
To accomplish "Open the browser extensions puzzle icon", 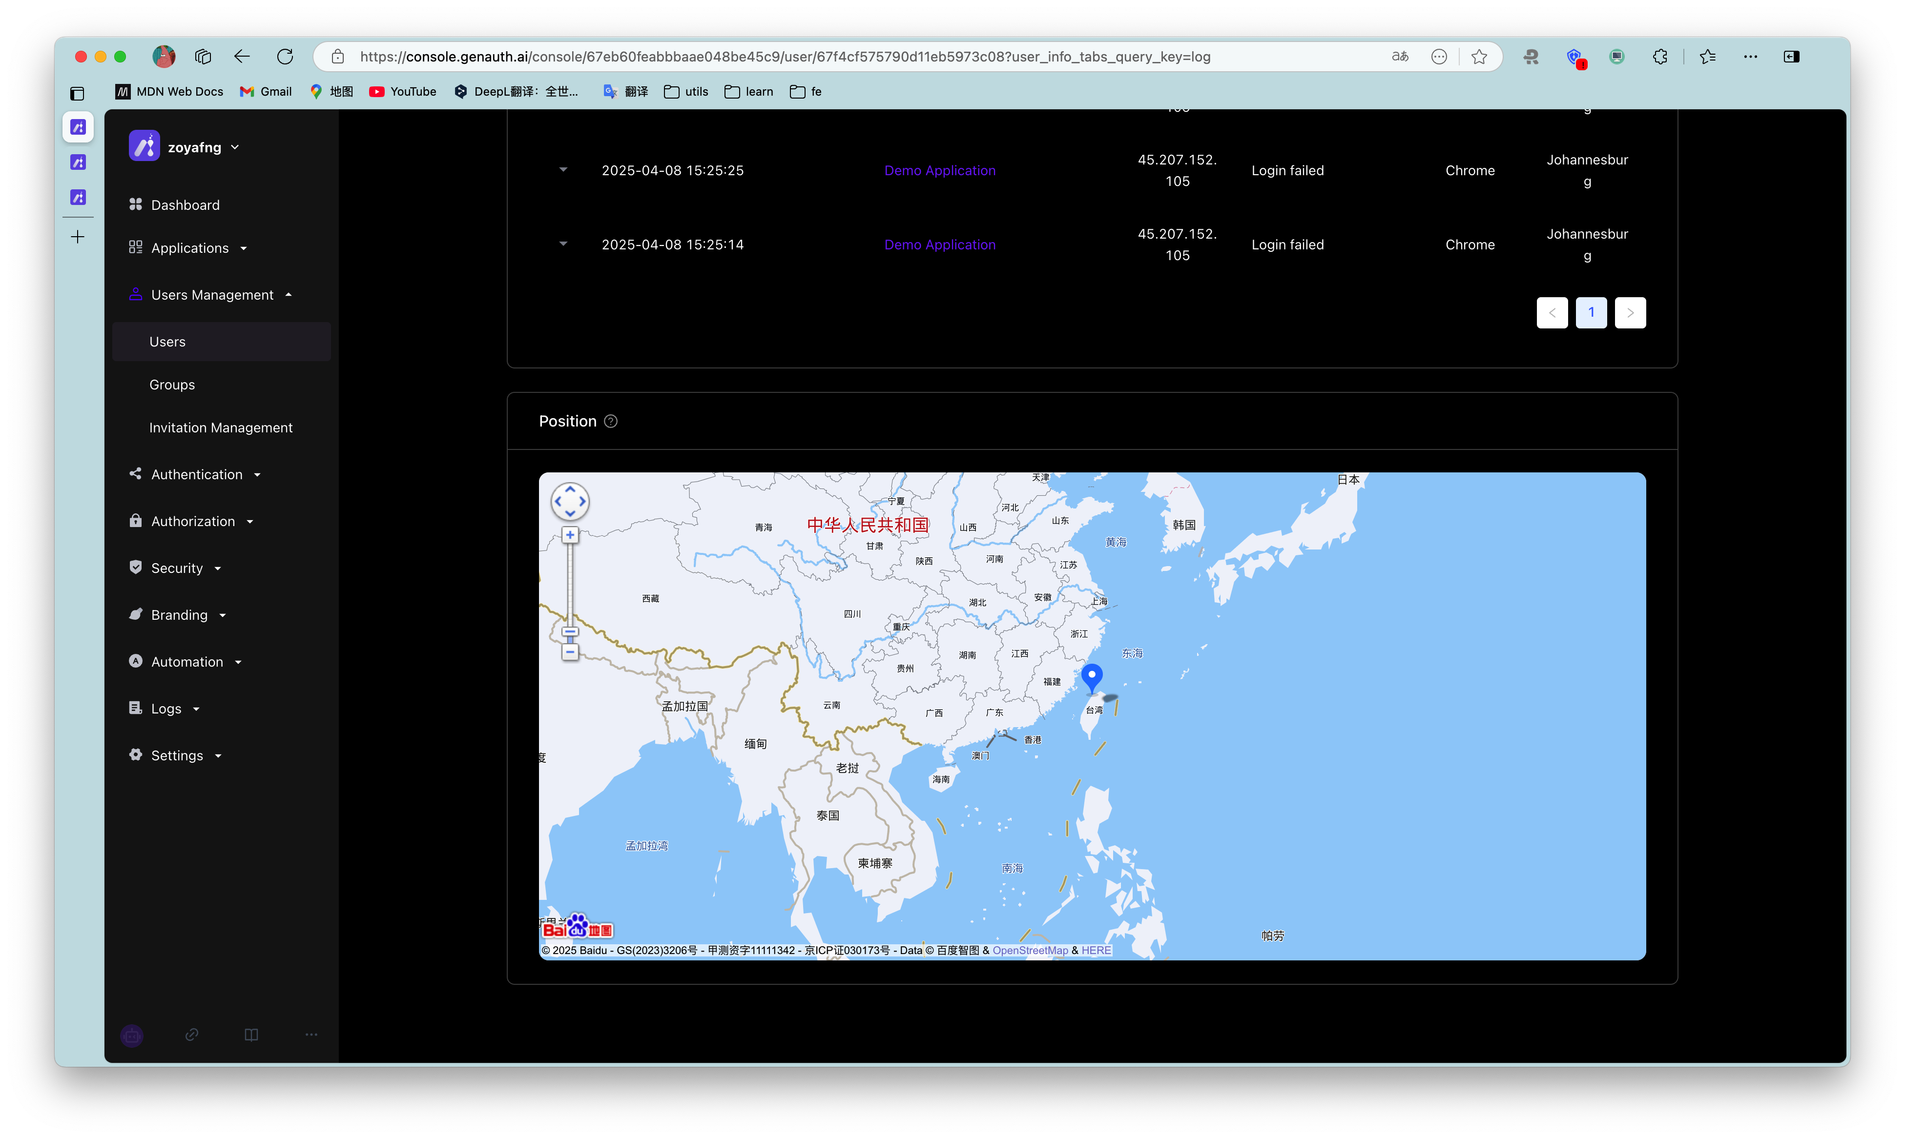I will point(1659,56).
